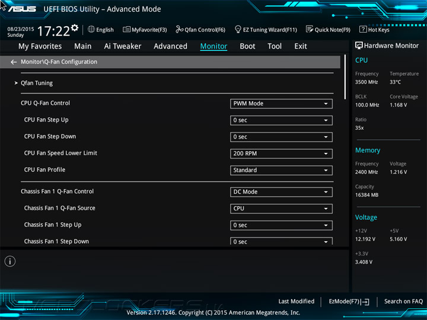Click the CPU Fan Speed Lower Limit label
The width and height of the screenshot is (427, 320).
pyautogui.click(x=60, y=153)
